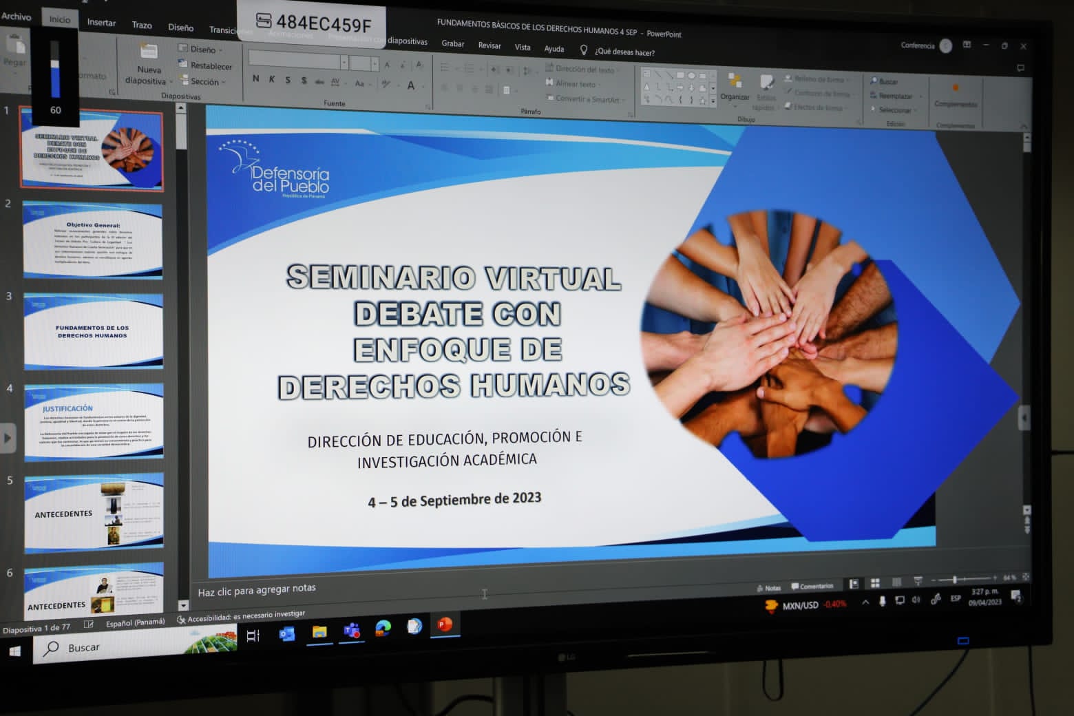Open the Ayuda tab
This screenshot has height=716, width=1074.
(554, 48)
